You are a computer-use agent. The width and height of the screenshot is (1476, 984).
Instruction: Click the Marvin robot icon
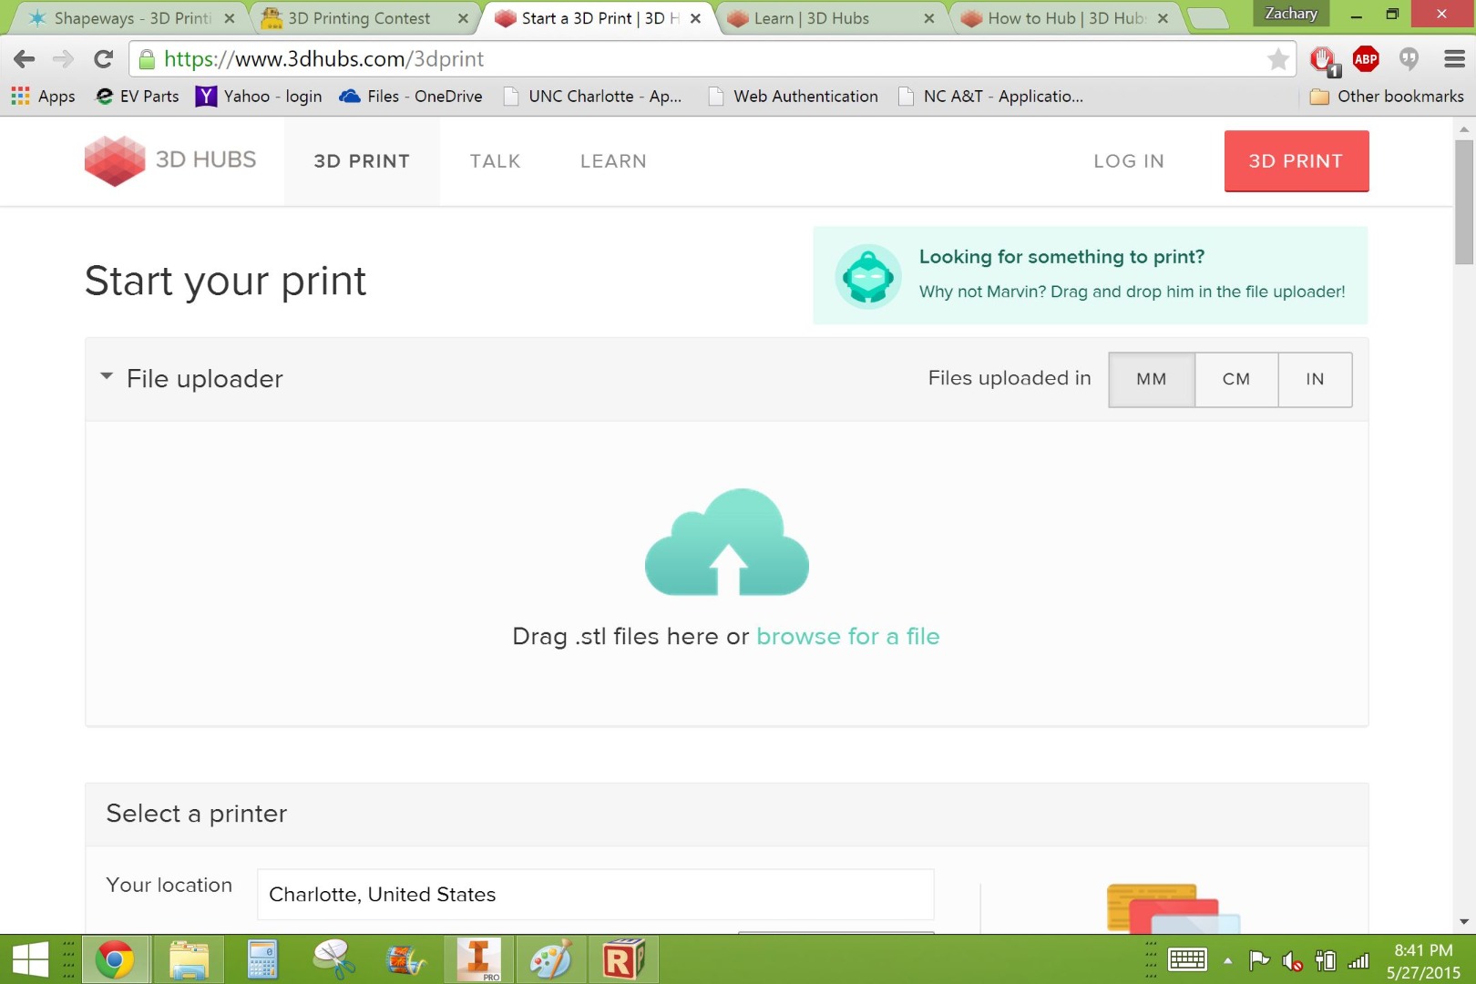click(x=867, y=276)
